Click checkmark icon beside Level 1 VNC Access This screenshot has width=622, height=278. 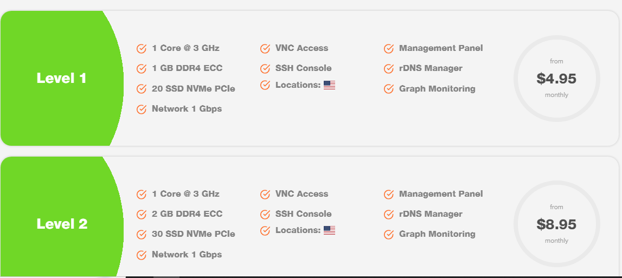[x=265, y=49]
